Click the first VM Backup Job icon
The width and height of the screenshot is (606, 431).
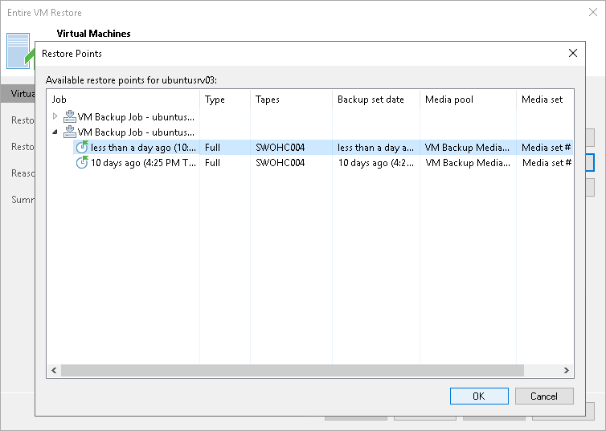(70, 116)
